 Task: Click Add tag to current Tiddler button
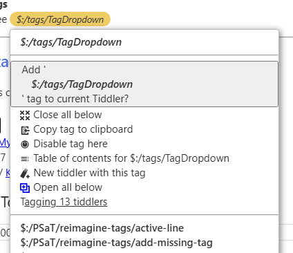144,84
